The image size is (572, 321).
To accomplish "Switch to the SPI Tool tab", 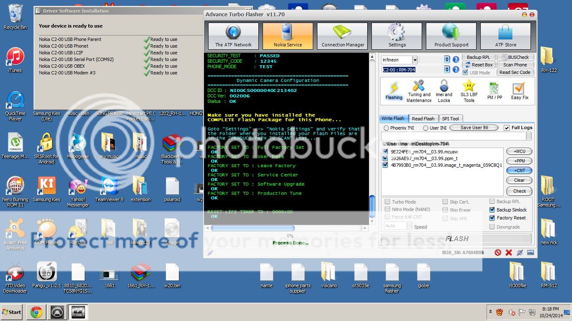I will pos(451,118).
